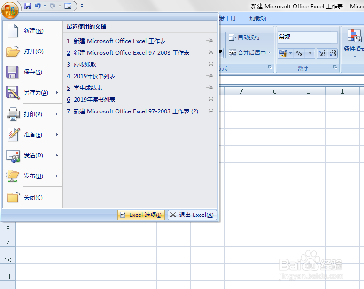
Task: Open the 数字 group dialog launcher
Action: click(335, 67)
